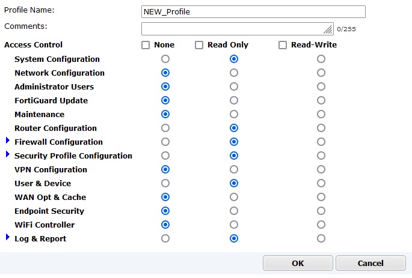
Task: Set VPN Configuration to Read-Write
Action: click(321, 169)
